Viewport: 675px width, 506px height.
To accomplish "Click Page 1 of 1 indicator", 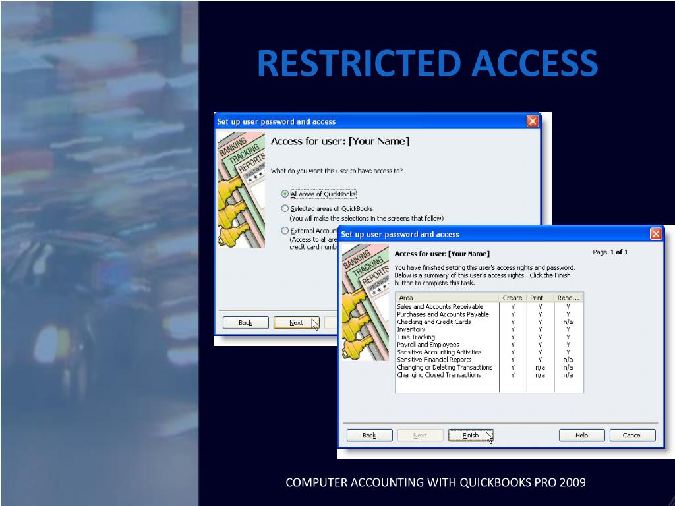I will pos(610,252).
